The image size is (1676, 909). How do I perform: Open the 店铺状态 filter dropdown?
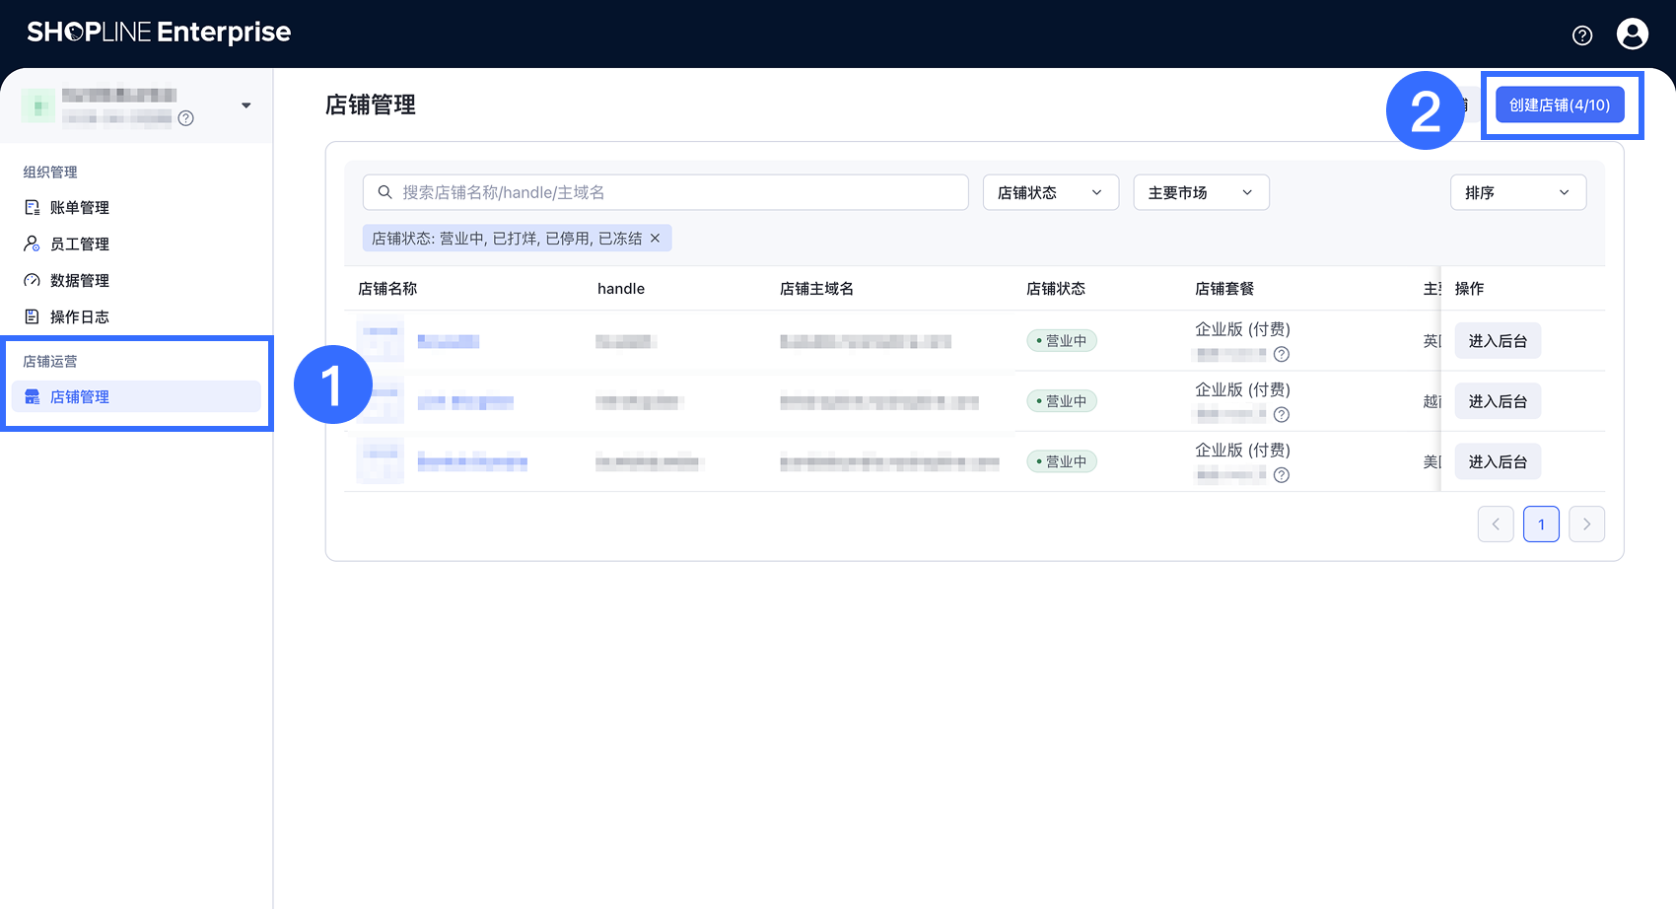coord(1050,192)
